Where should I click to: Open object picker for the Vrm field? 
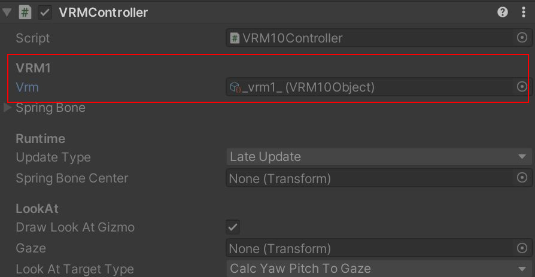pyautogui.click(x=522, y=87)
